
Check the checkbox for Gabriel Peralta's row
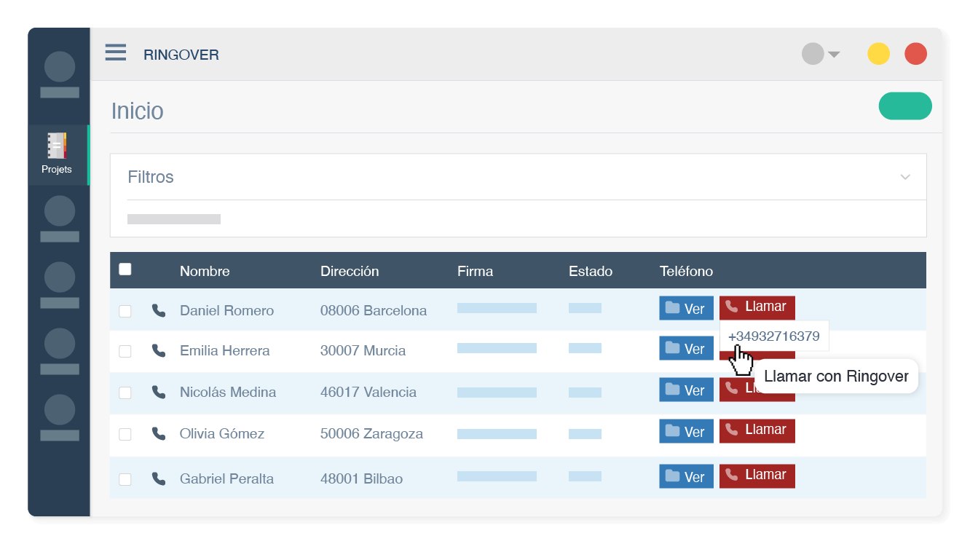click(x=125, y=479)
